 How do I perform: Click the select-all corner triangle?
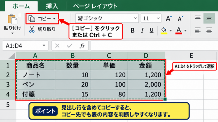pyautogui.click(x=12, y=56)
